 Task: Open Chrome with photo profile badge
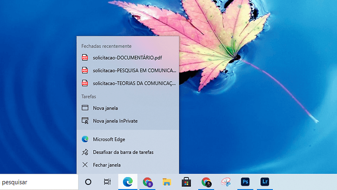[206, 182]
